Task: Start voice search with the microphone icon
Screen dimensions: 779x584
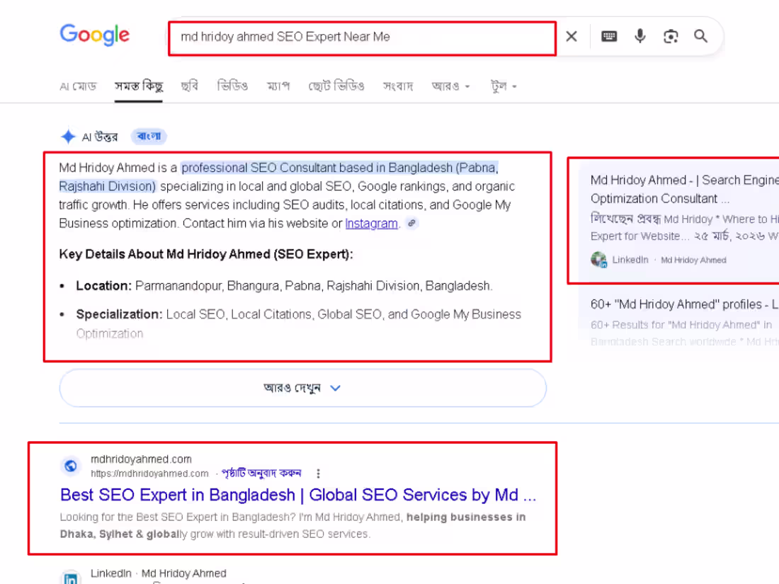Action: pos(640,36)
